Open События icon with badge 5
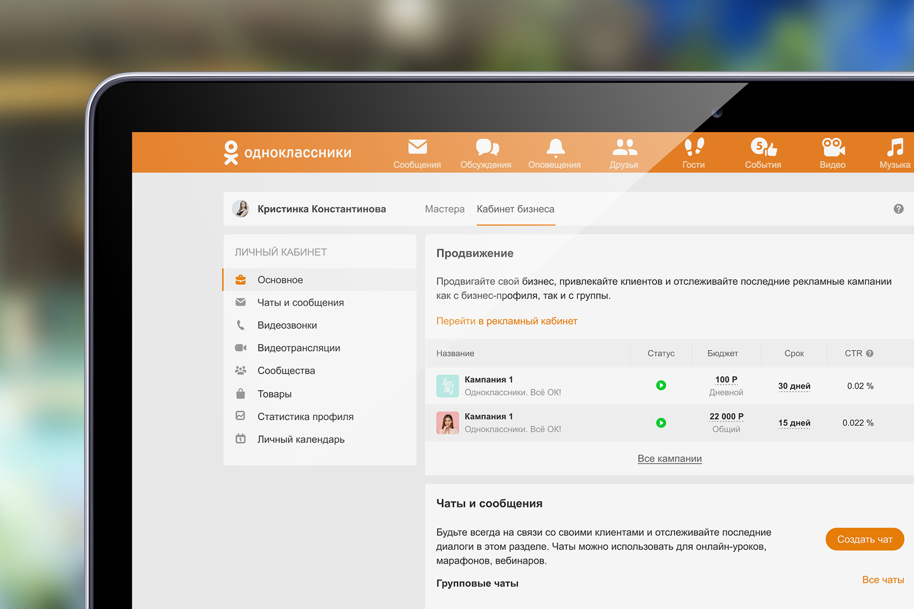Image resolution: width=914 pixels, height=609 pixels. click(763, 147)
